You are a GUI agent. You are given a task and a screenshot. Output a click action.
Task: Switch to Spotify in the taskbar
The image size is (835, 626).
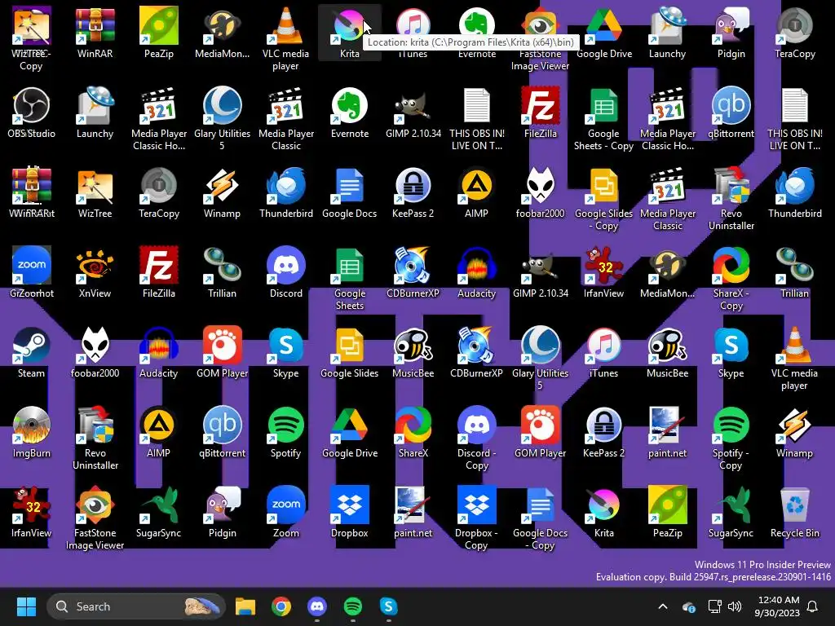pyautogui.click(x=352, y=606)
